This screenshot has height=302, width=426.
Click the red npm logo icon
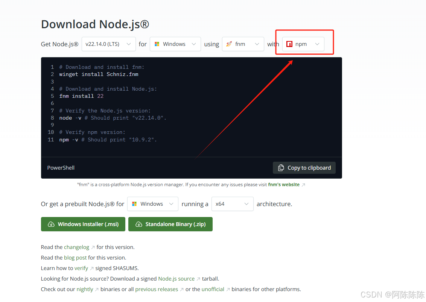tap(289, 44)
